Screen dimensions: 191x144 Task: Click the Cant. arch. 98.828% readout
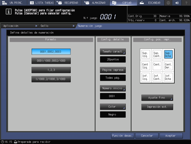point(174,20)
